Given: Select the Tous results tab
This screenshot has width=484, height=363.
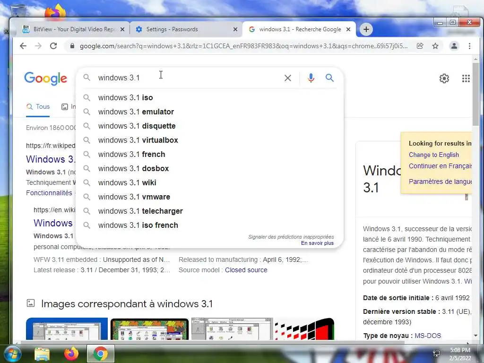Looking at the screenshot, I should 38,107.
